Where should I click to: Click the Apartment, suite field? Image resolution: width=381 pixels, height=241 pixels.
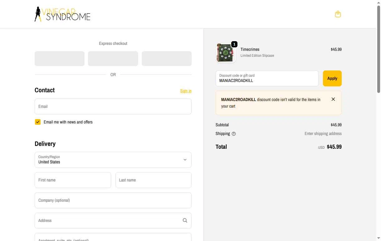pos(113,238)
